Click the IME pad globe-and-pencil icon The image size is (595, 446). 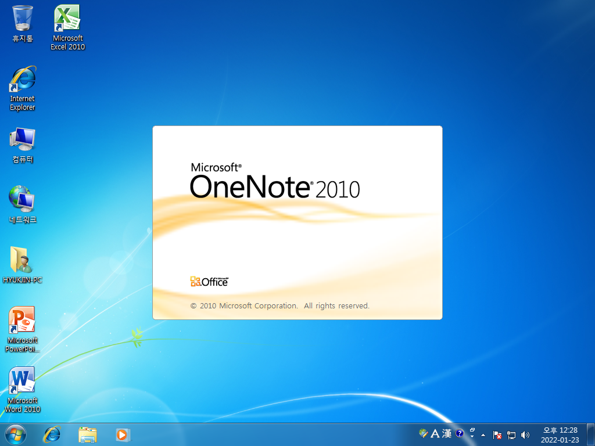424,433
